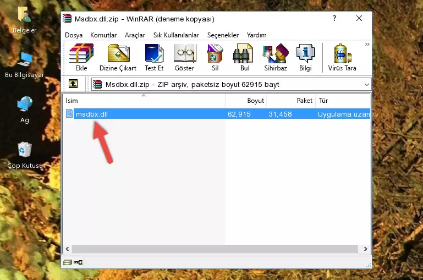423x280 pixels.
Task: Open the Sık Kullanılanlar menu
Action: [x=176, y=35]
